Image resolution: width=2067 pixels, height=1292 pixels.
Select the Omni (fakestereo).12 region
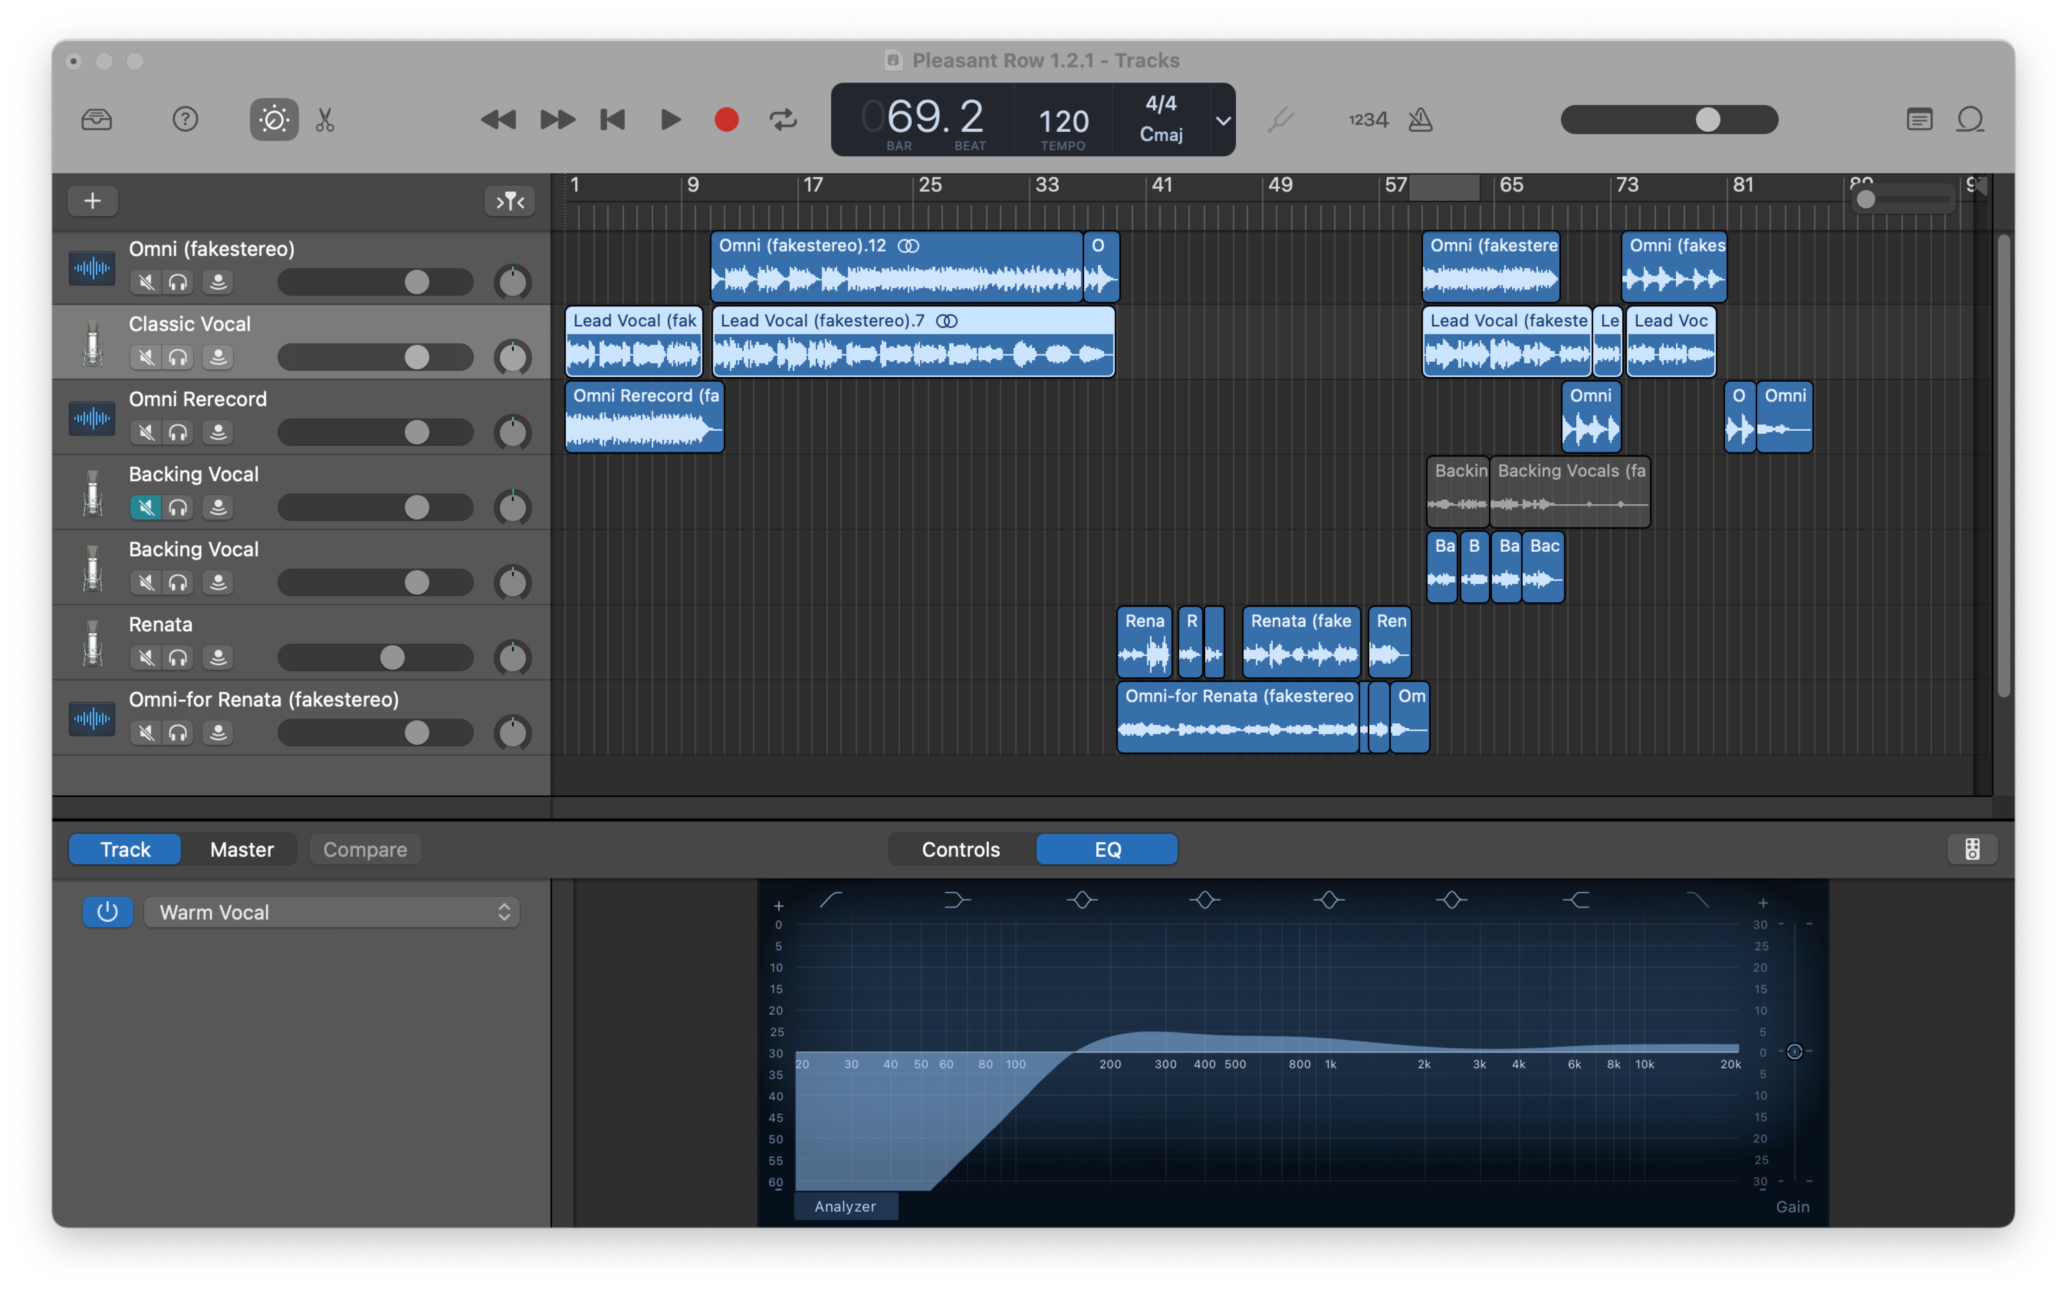(x=897, y=266)
